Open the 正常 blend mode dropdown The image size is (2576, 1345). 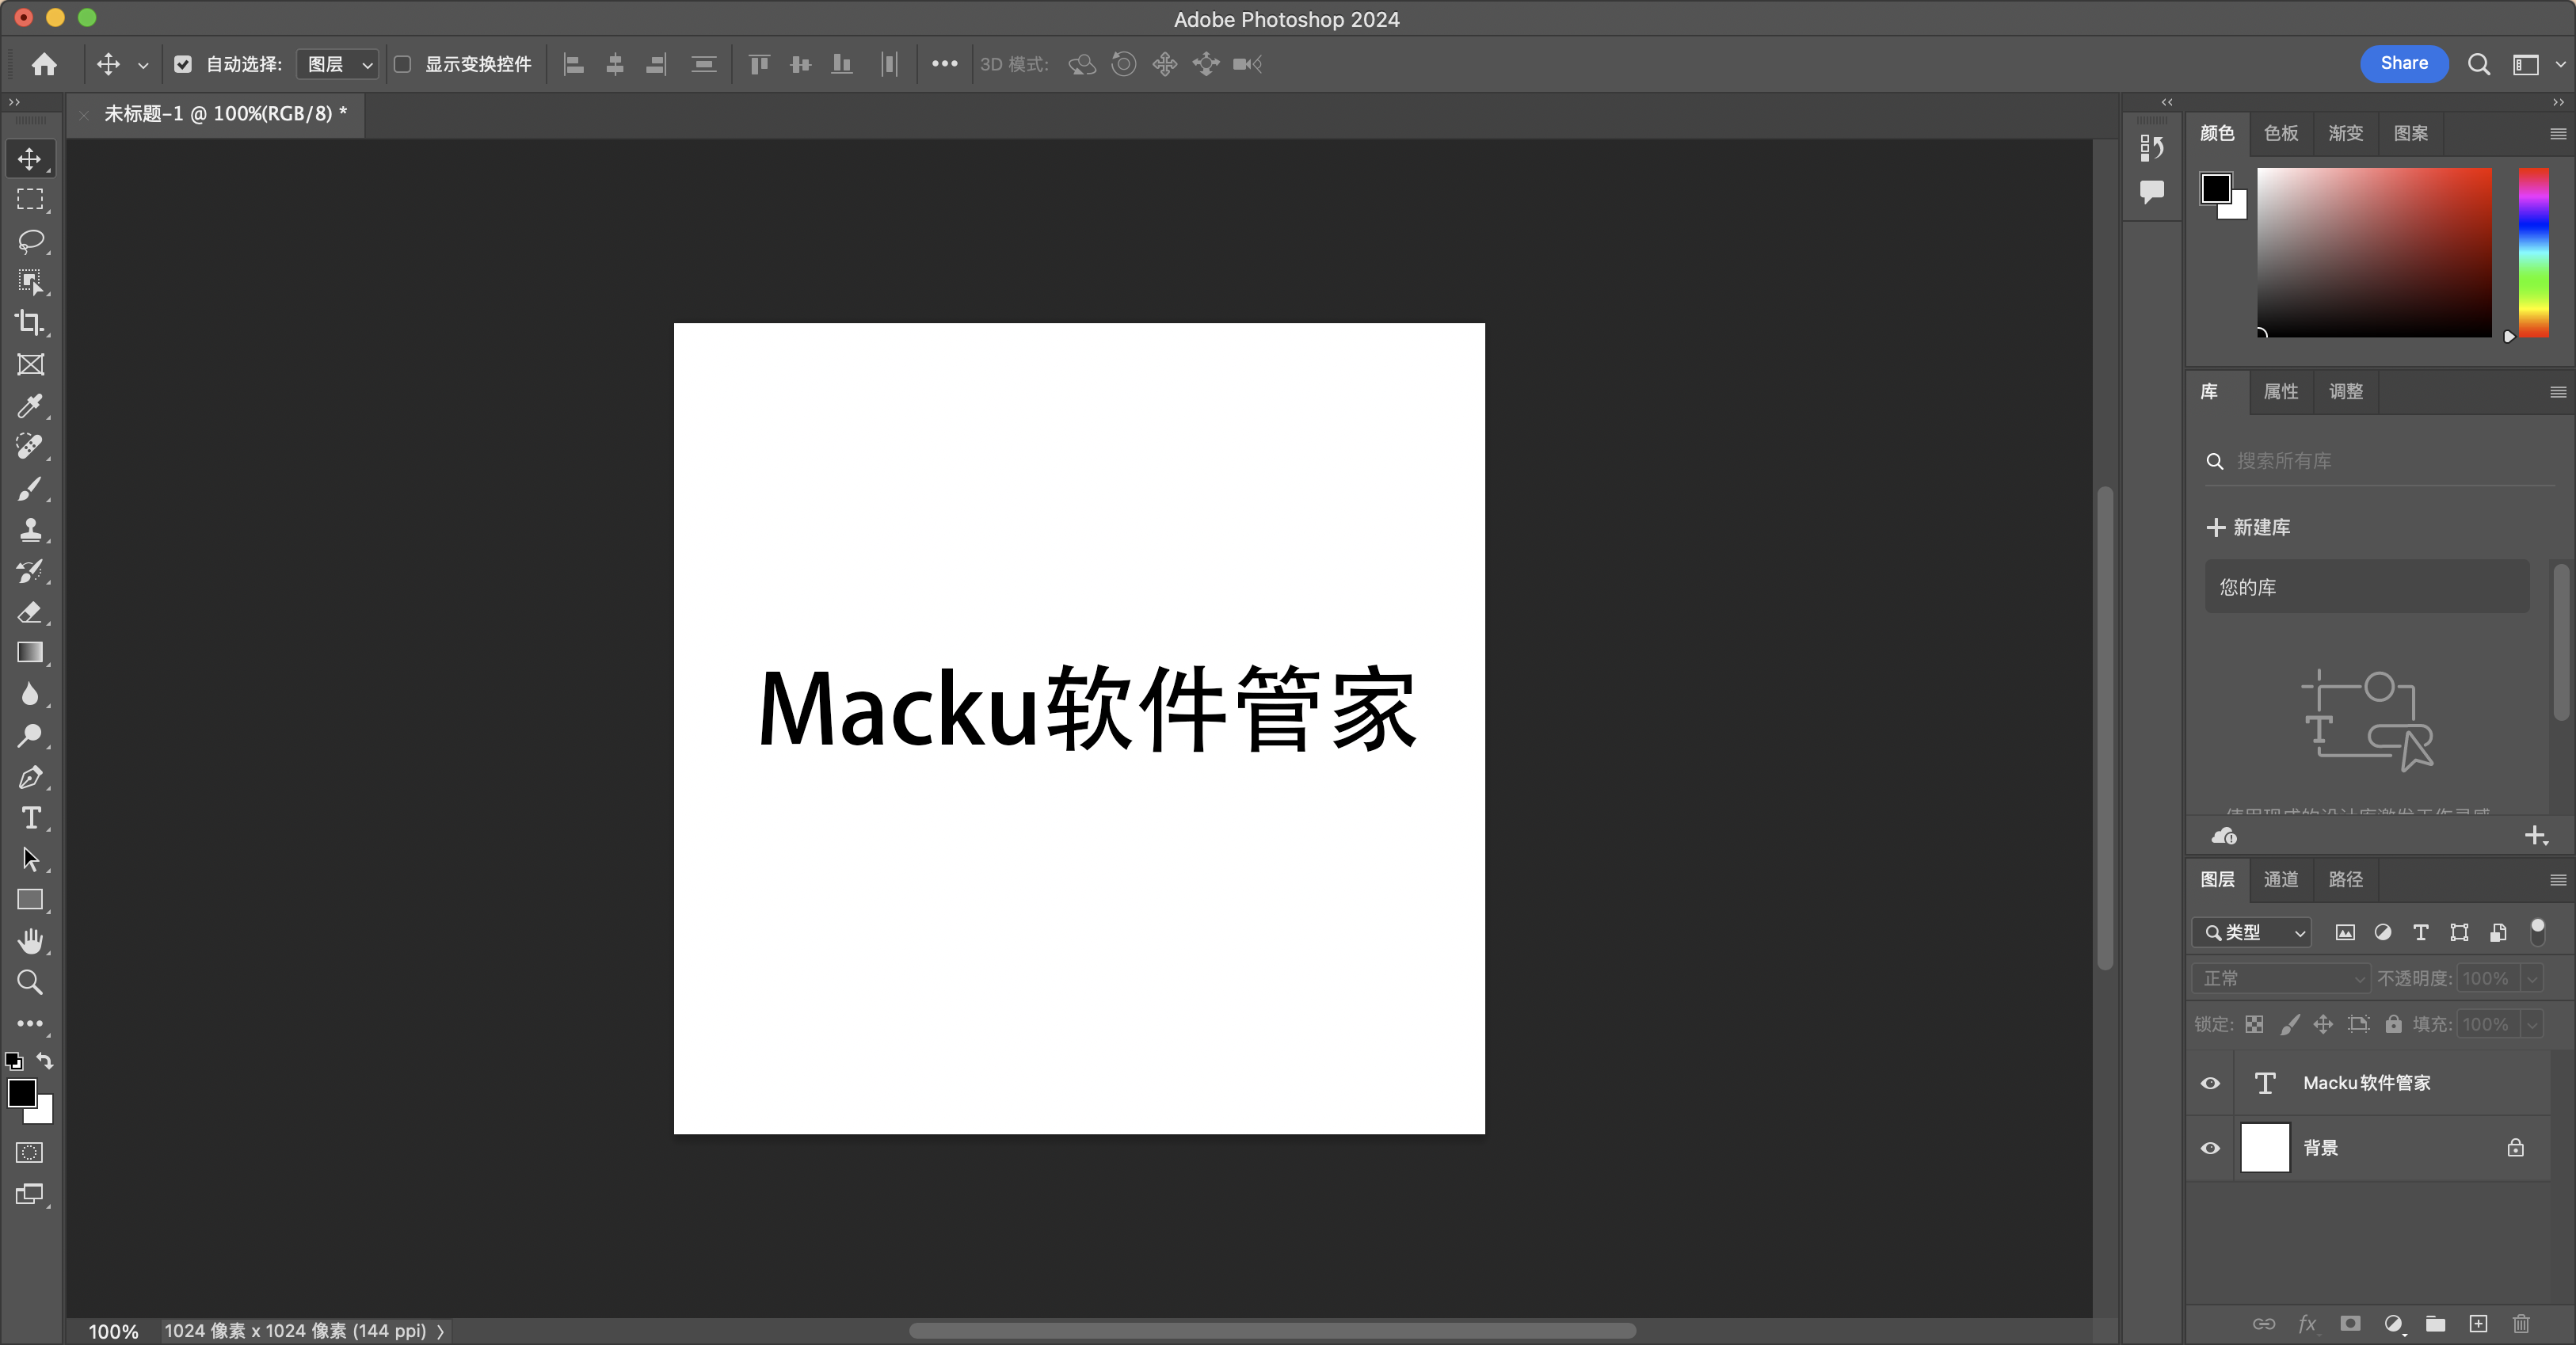(x=2281, y=978)
